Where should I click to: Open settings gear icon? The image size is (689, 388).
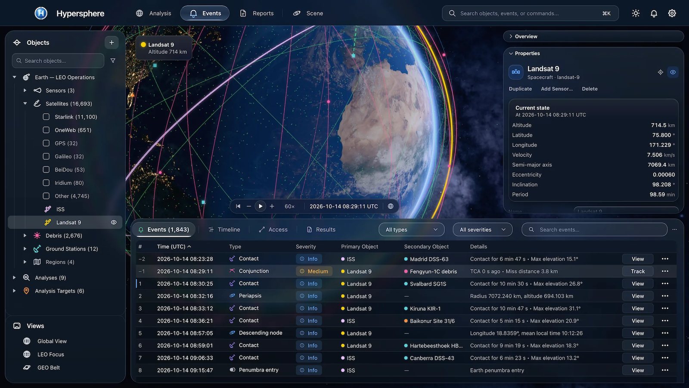(672, 13)
